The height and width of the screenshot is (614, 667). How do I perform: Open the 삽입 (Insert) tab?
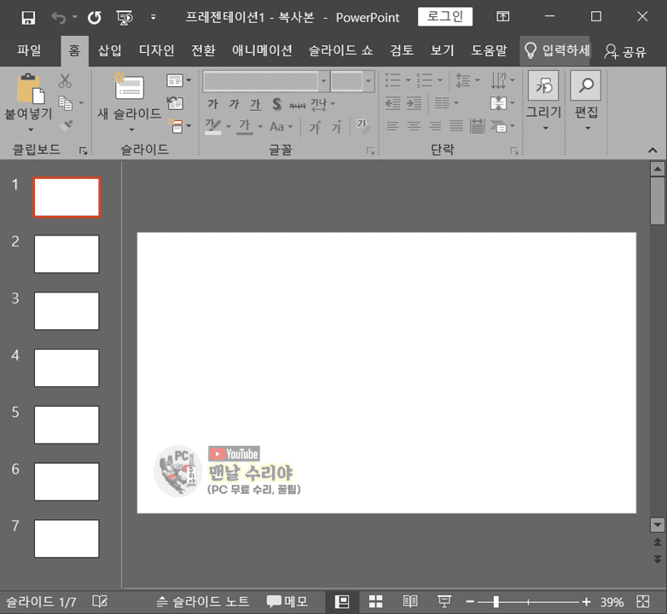coord(110,50)
